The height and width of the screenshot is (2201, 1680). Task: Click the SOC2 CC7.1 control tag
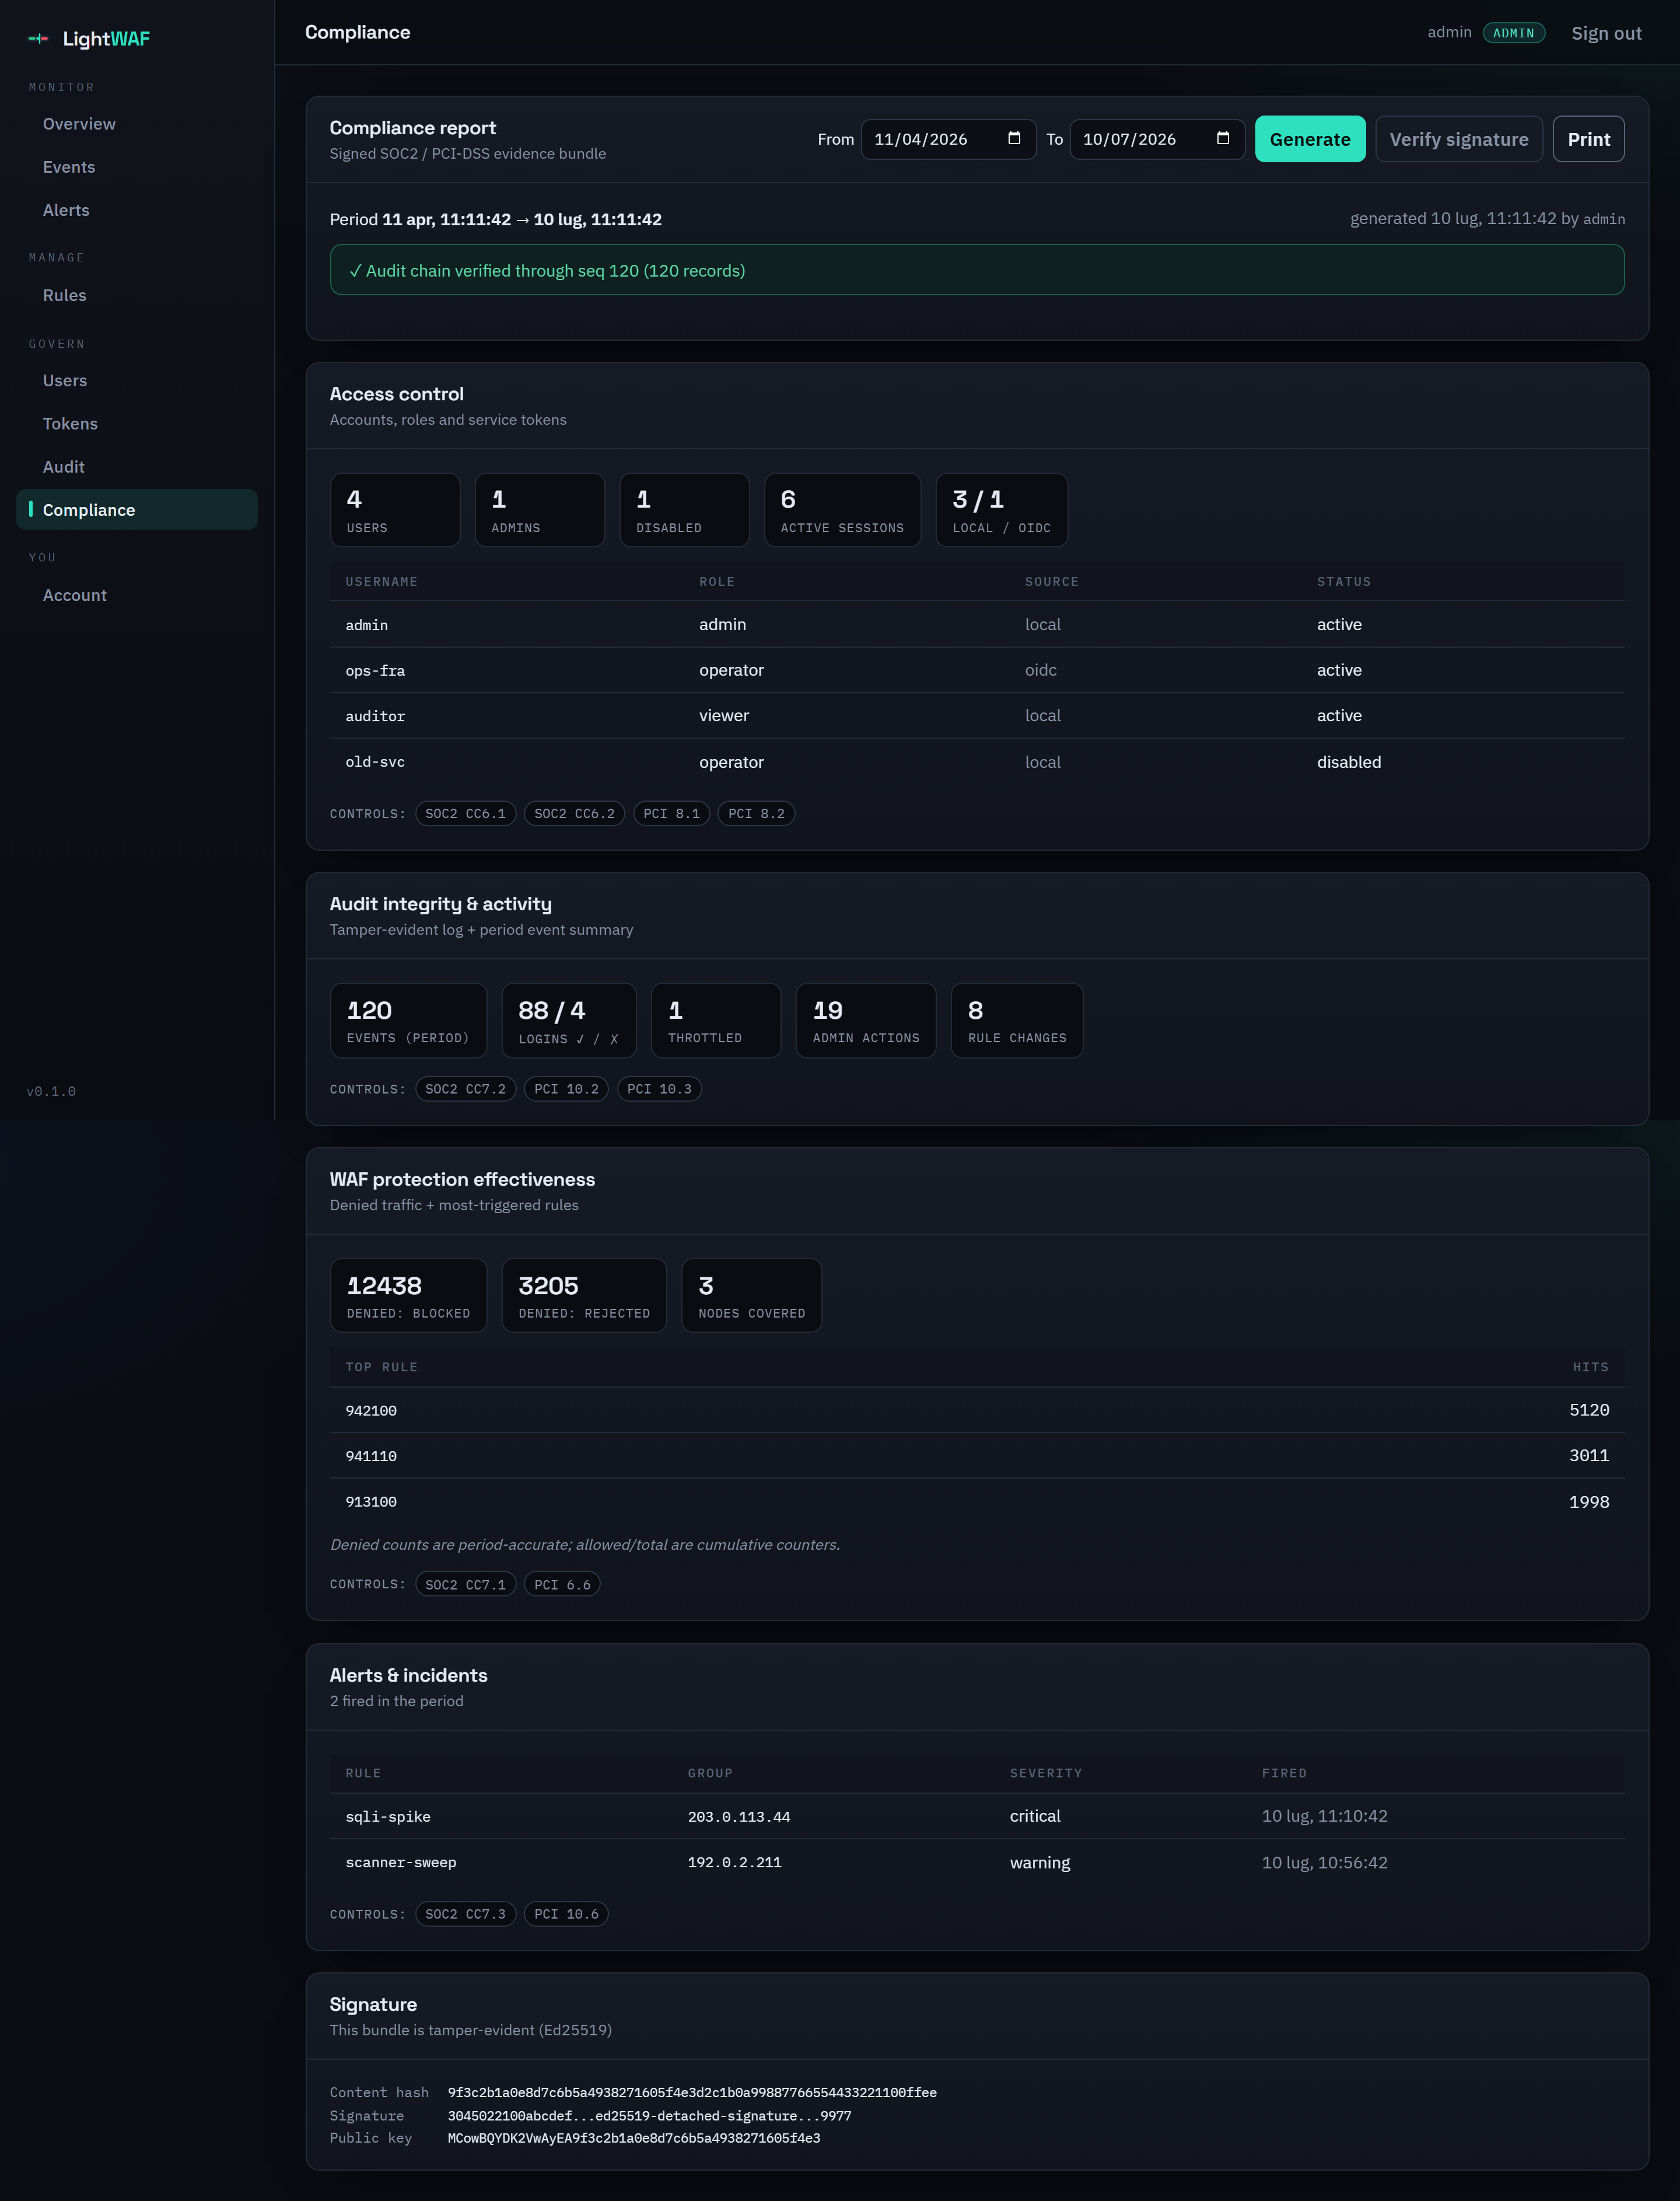pos(465,1584)
